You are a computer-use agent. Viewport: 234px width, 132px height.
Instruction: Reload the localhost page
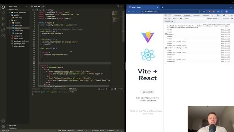point(137,11)
